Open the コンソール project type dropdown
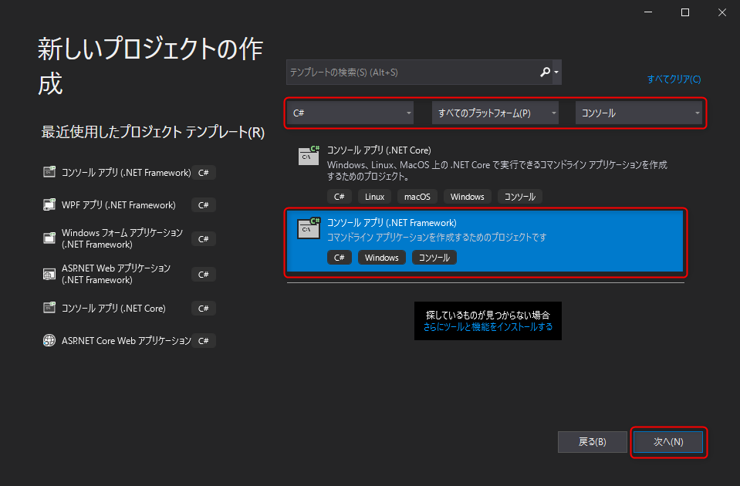Screen dimensions: 740x486 [x=639, y=113]
